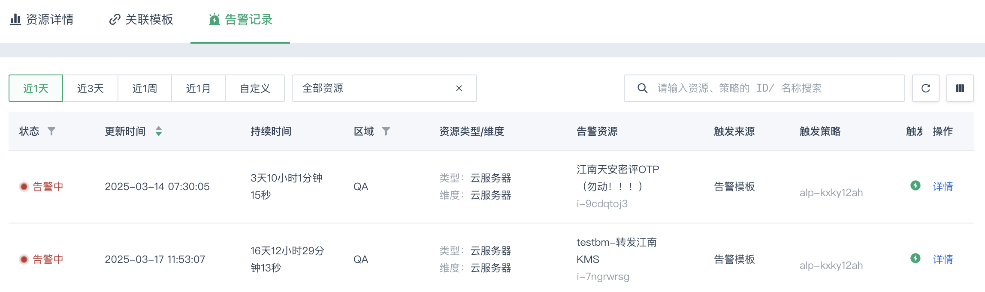This screenshot has width=985, height=292.
Task: Refresh the alarm record list
Action: [926, 88]
